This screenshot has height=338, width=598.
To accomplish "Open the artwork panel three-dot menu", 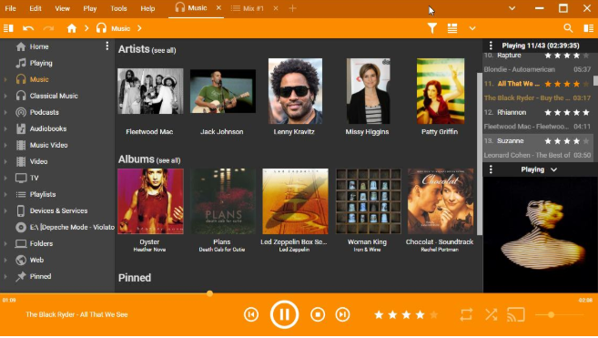I will click(x=491, y=169).
